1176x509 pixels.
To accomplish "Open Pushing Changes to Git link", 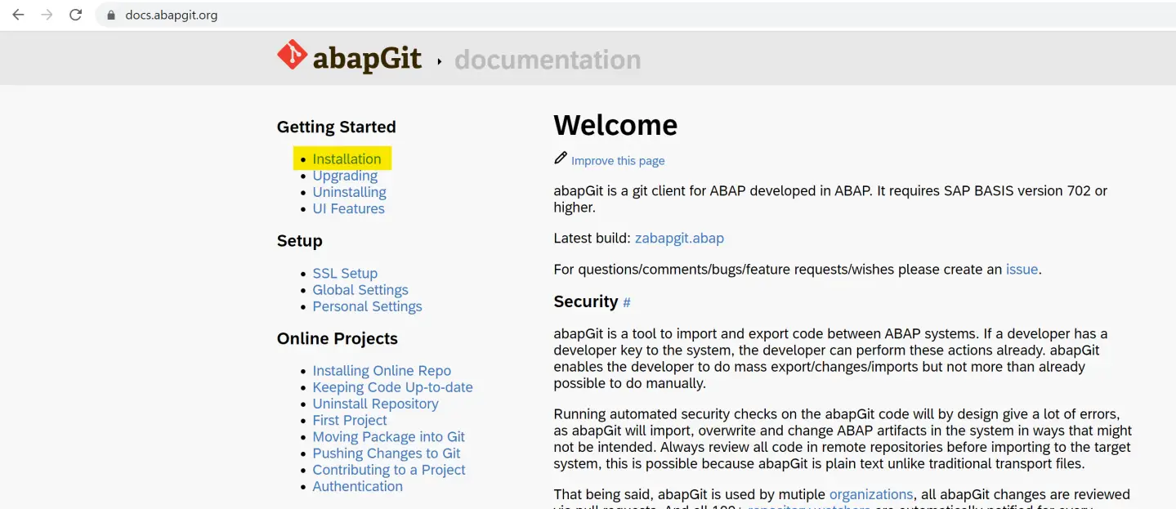I will pyautogui.click(x=387, y=453).
